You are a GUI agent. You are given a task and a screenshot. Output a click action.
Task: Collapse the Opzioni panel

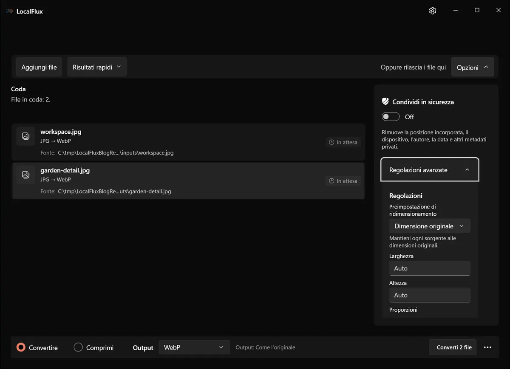[473, 67]
